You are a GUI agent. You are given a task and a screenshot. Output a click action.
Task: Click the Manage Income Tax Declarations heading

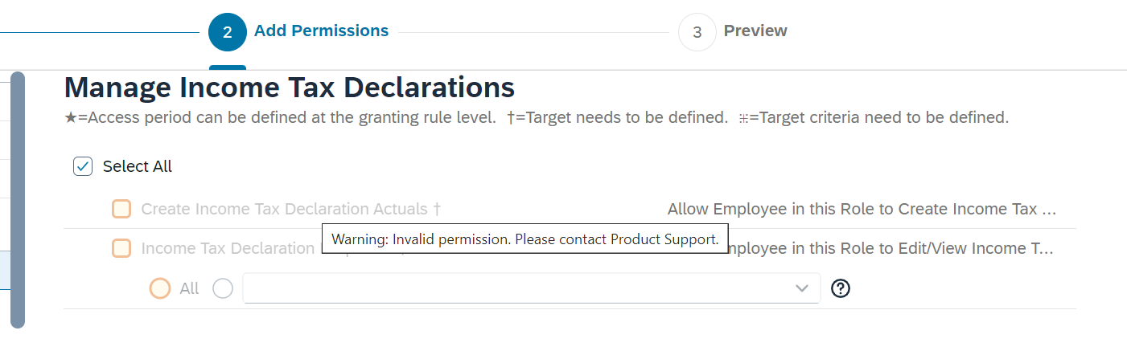(x=290, y=88)
